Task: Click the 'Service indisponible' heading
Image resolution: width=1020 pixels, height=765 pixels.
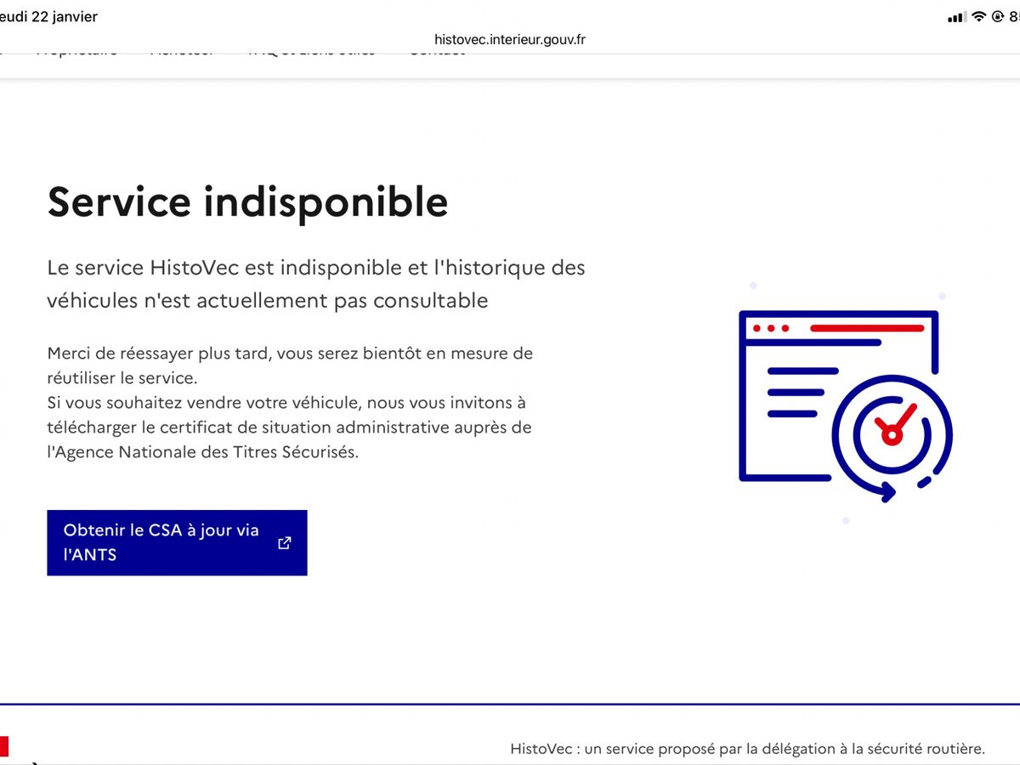Action: coord(247,202)
